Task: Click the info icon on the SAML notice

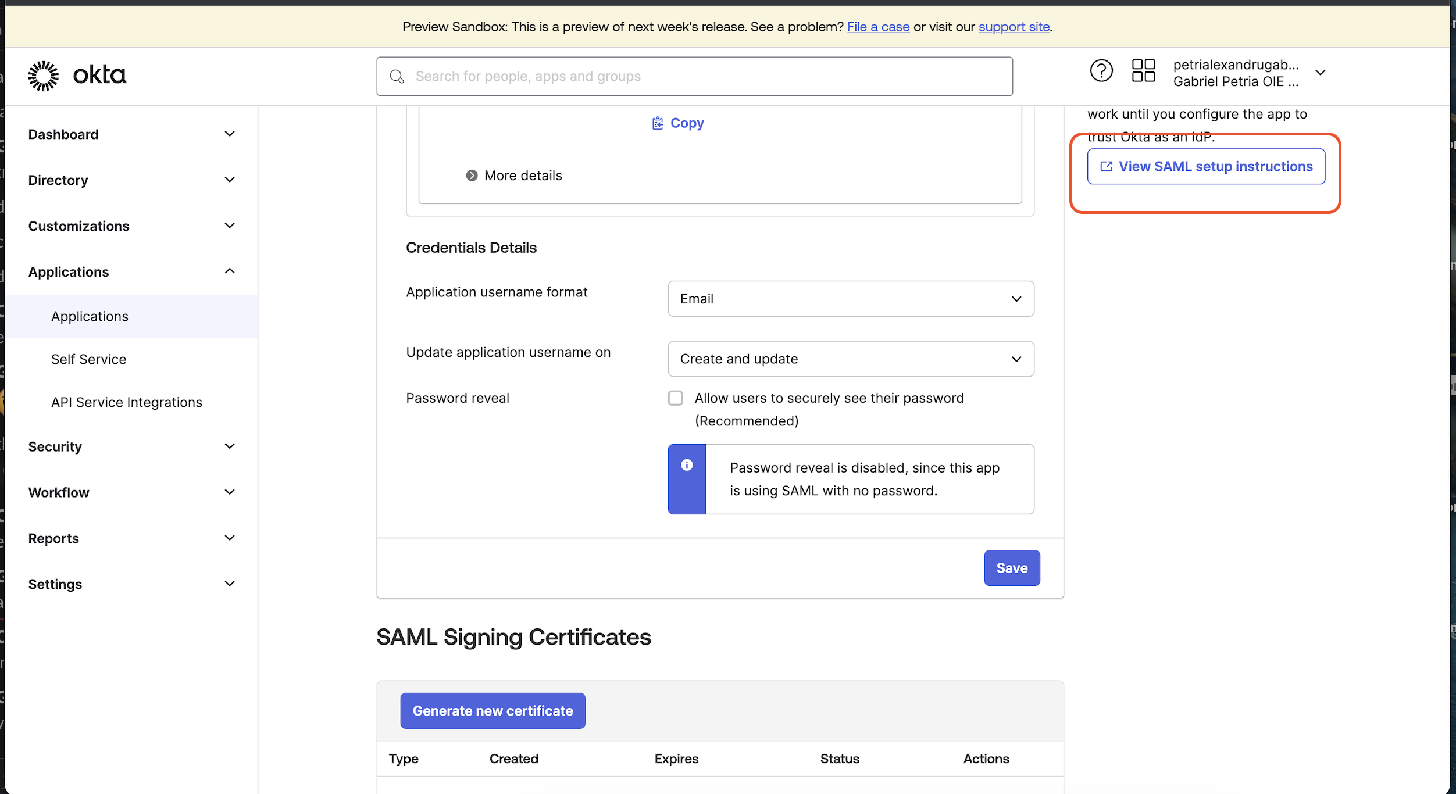Action: tap(687, 464)
